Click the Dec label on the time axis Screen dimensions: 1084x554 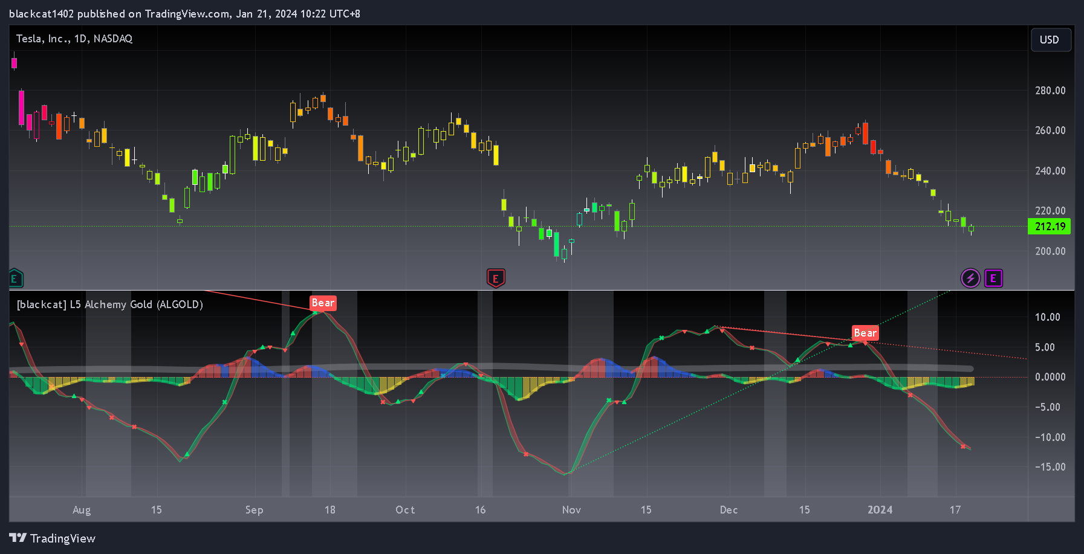pyautogui.click(x=729, y=510)
